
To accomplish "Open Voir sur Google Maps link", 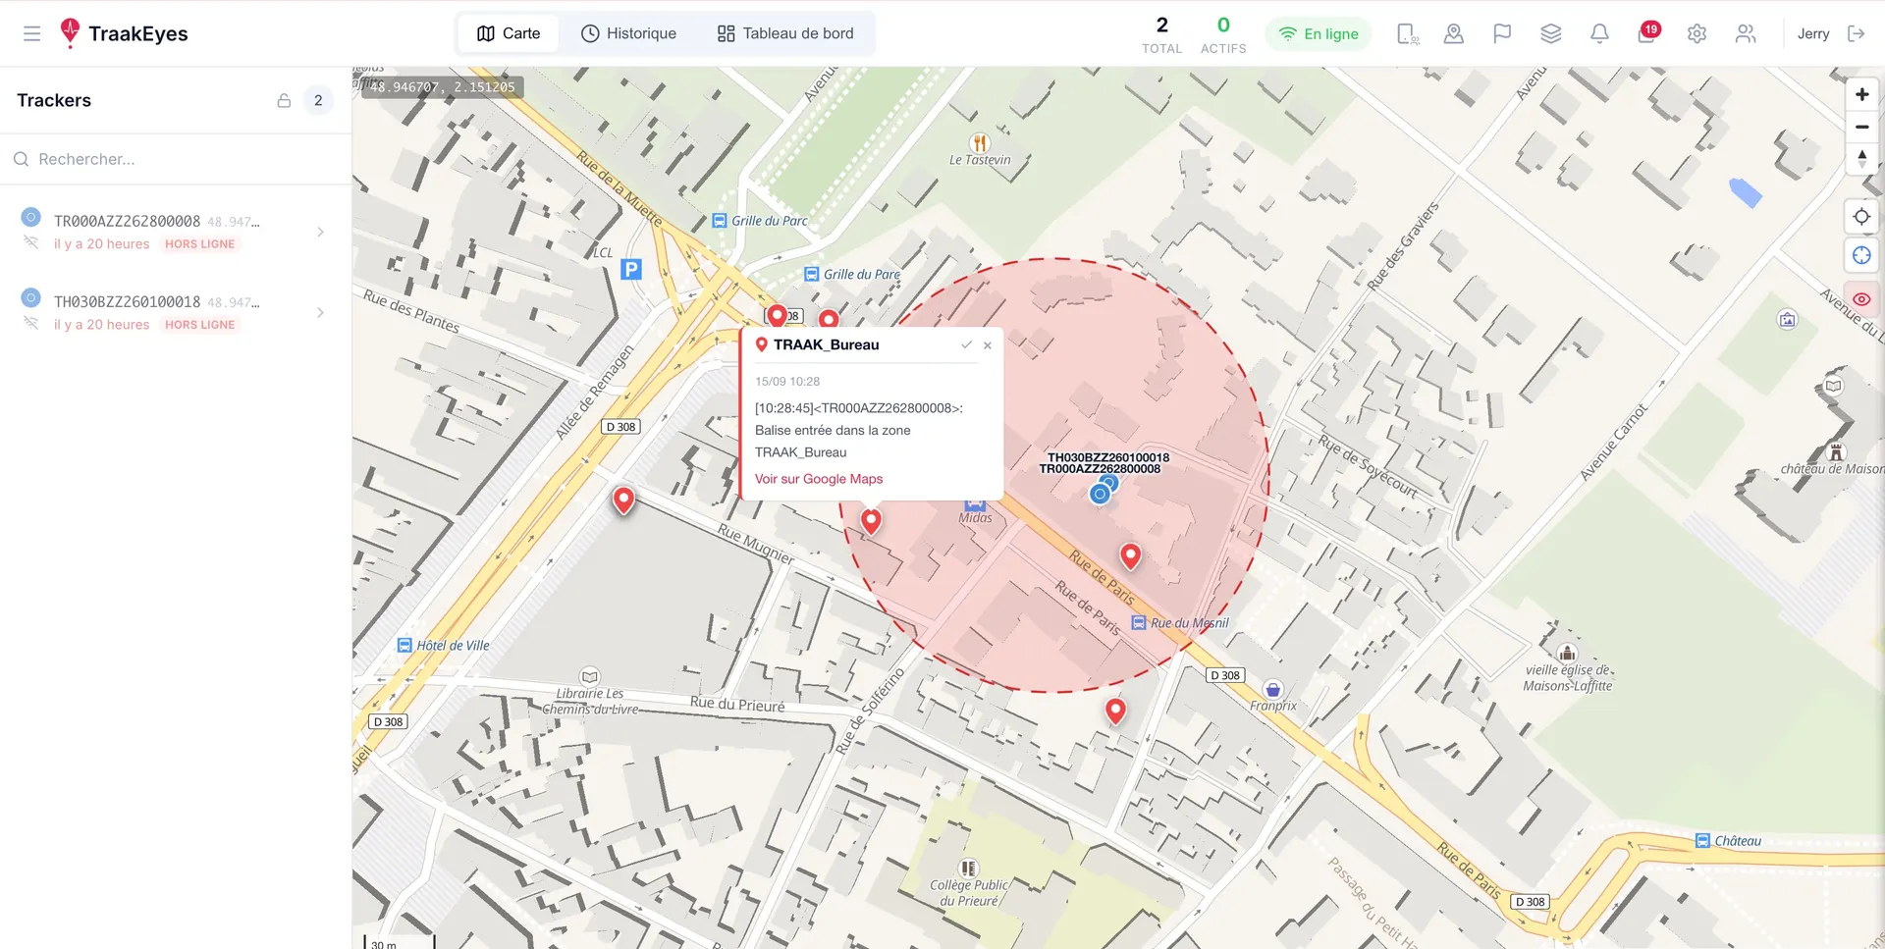I will (x=819, y=479).
